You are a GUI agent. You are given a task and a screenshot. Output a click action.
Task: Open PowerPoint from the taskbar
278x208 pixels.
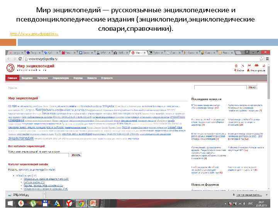pos(93,203)
